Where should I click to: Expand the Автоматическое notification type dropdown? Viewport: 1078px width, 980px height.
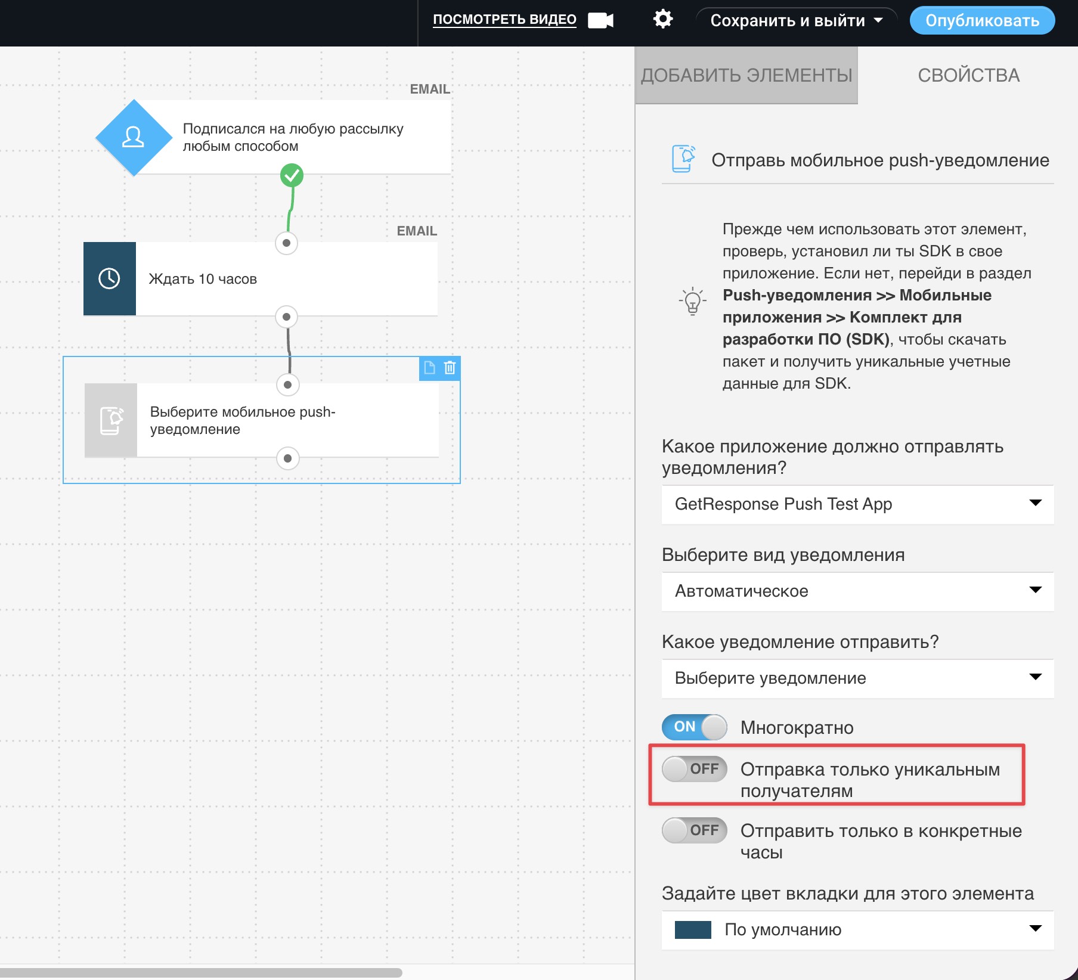pyautogui.click(x=857, y=591)
